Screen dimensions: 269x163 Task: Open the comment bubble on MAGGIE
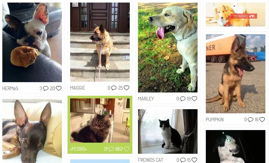pos(114,88)
